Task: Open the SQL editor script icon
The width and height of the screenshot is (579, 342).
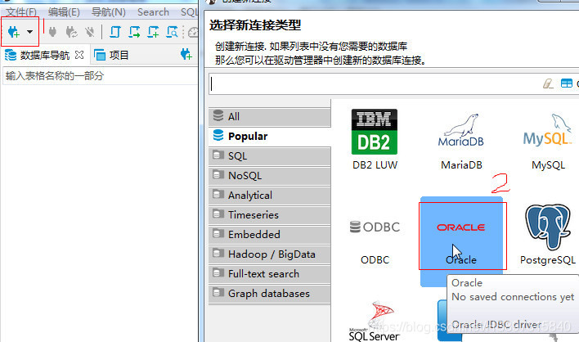Action: 115,32
